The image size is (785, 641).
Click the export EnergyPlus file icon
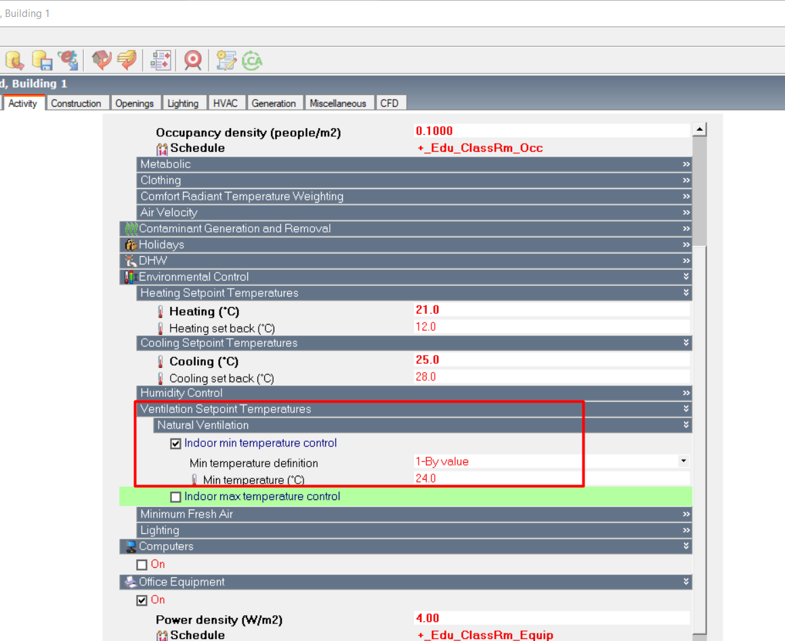click(68, 60)
